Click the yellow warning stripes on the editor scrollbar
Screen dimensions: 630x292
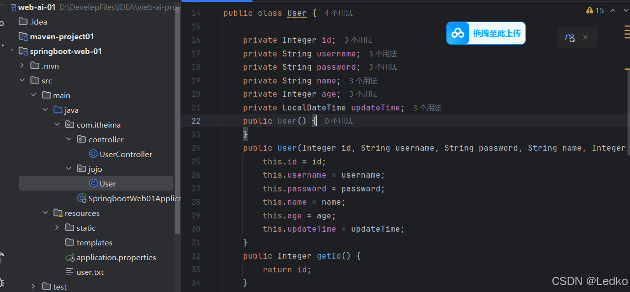click(627, 32)
